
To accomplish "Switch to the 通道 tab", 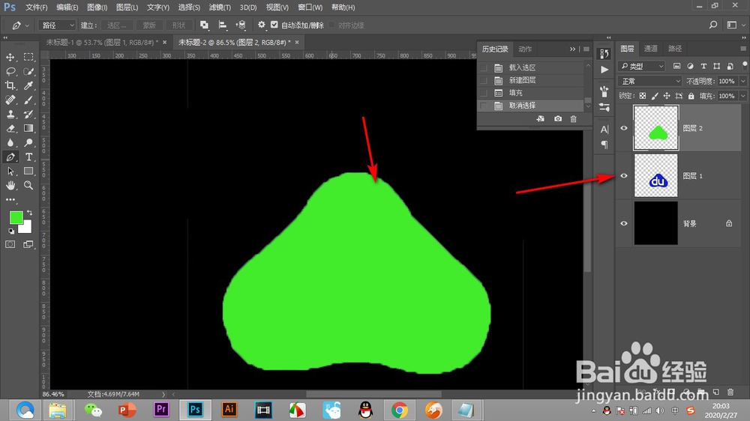I will (x=650, y=48).
